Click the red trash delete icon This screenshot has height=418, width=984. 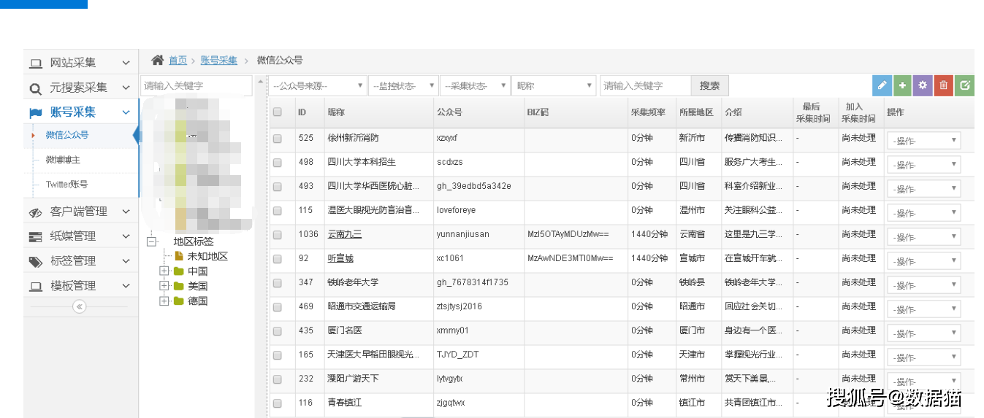coord(943,86)
